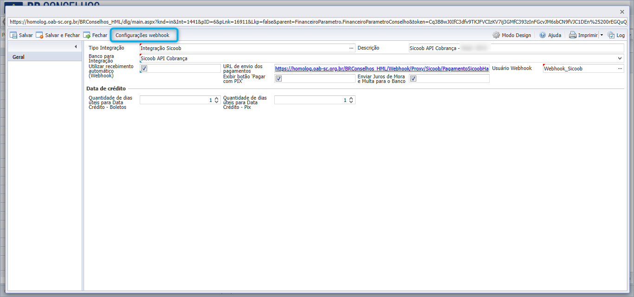The height and width of the screenshot is (297, 634).
Task: Open Imprimir dropdown arrow
Action: point(602,35)
